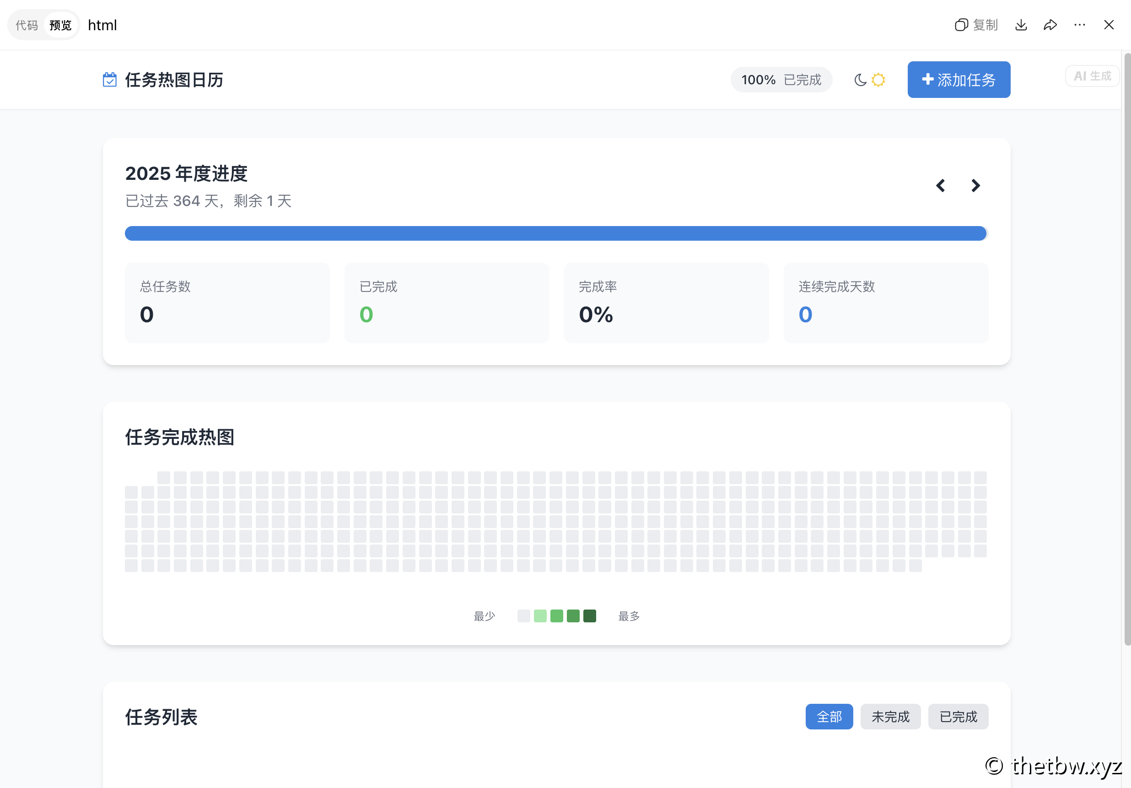
Task: Select the 全部 task filter
Action: point(829,717)
